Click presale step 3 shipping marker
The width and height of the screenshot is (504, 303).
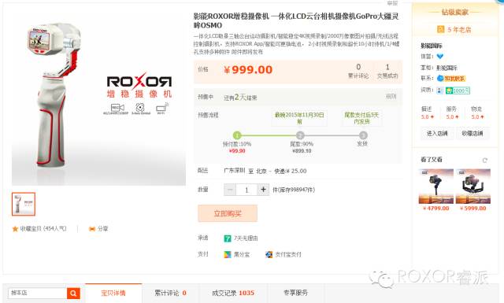[363, 135]
